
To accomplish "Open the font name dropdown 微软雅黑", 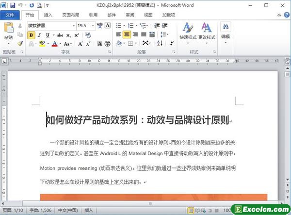I will [x=73, y=25].
